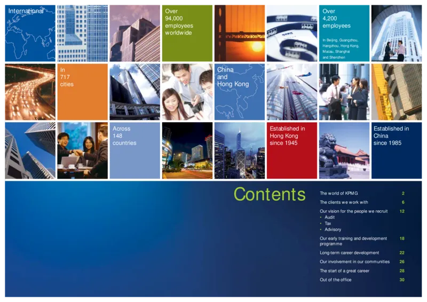Select 'The start of a great career'
The image size is (427, 302).
(344, 271)
